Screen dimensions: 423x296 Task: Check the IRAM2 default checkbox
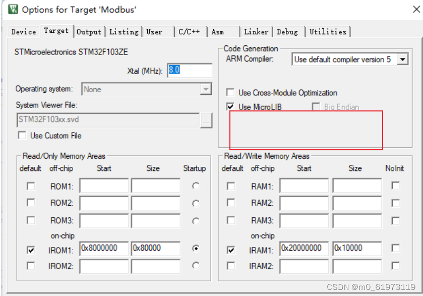pos(231,266)
